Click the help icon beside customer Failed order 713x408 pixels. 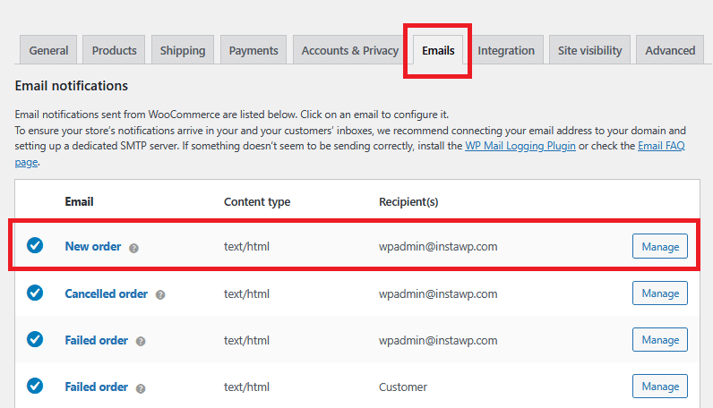pos(141,387)
